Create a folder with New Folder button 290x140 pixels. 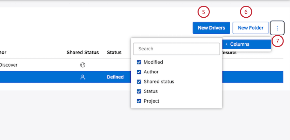pos(250,28)
